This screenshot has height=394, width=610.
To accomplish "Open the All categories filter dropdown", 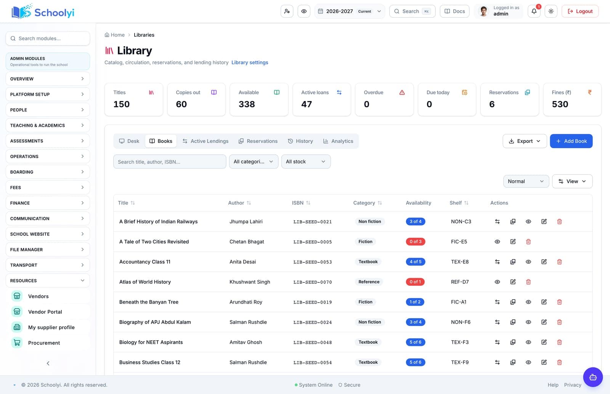I will point(254,162).
